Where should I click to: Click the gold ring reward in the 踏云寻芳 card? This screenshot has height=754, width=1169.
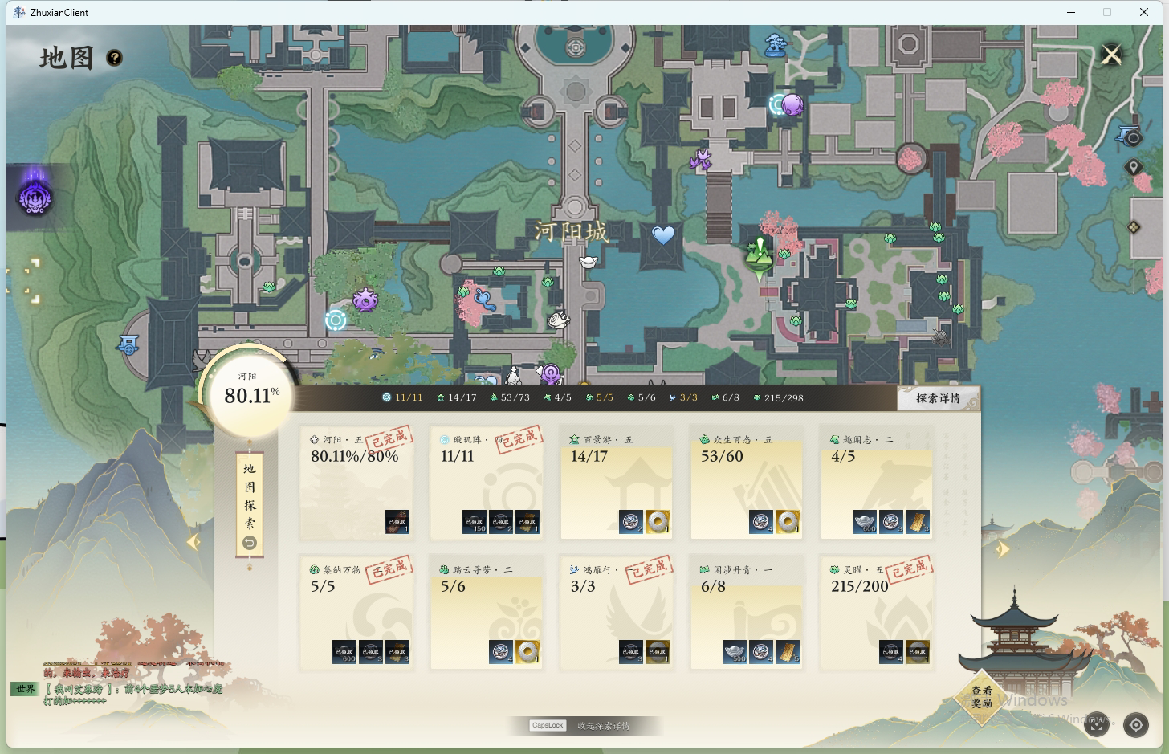pyautogui.click(x=527, y=652)
